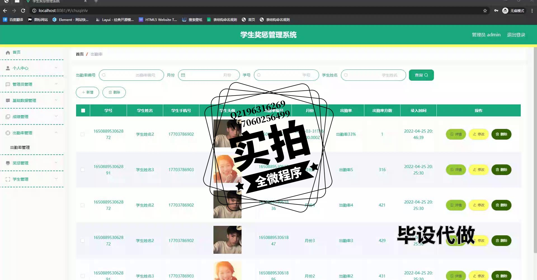537x280 pixels.
Task: Toggle select-all checkbox in table header
Action: (83, 111)
